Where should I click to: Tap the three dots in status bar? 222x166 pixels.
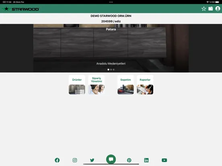(111, 2)
